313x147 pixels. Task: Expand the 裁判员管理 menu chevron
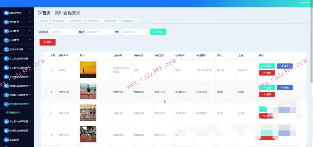(x=30, y=12)
